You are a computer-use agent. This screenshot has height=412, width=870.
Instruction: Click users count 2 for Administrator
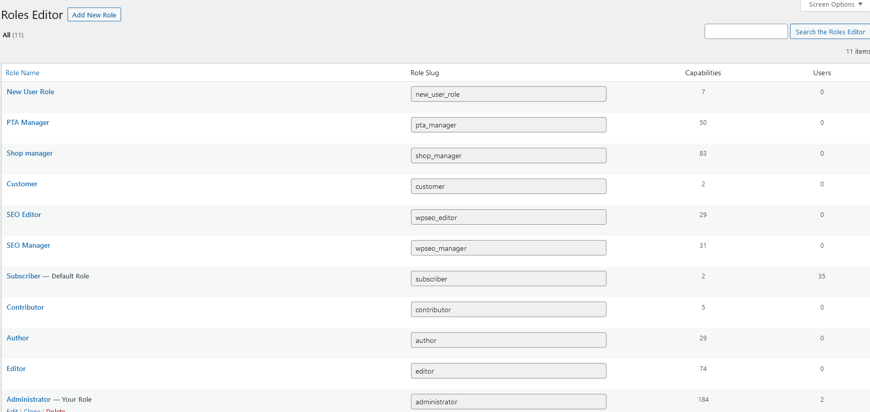pos(822,399)
